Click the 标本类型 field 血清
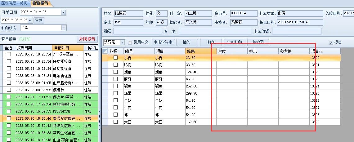The image size is (354, 142). (x=300, y=13)
